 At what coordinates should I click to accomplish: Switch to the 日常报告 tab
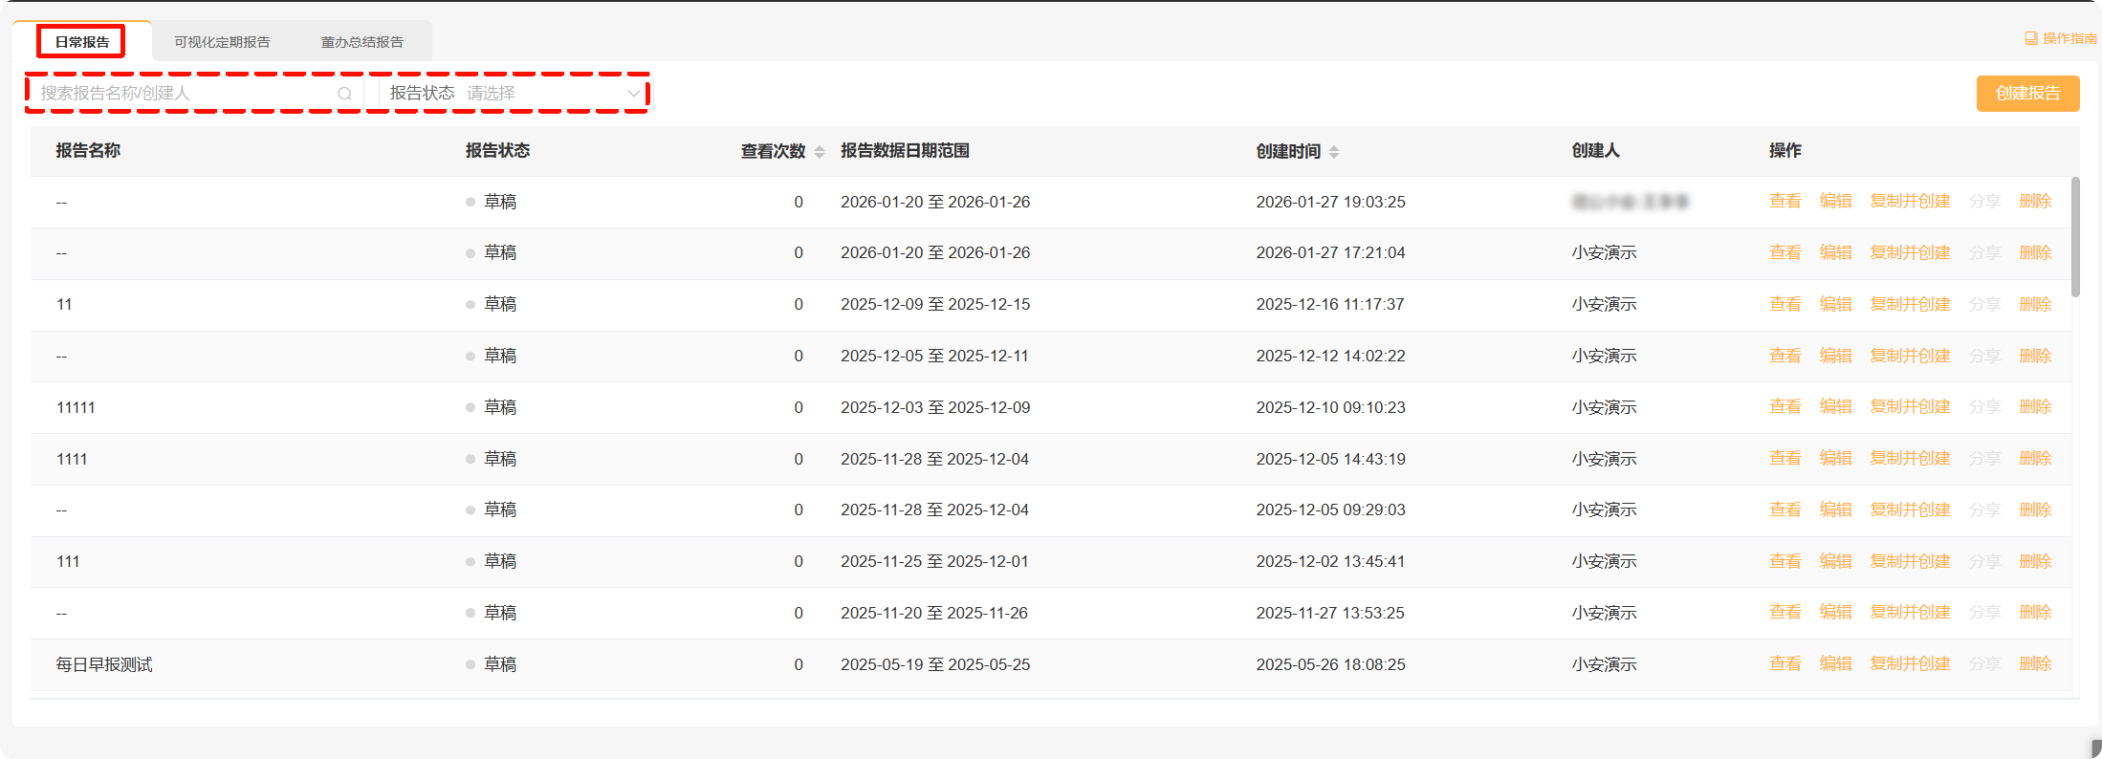click(x=82, y=42)
